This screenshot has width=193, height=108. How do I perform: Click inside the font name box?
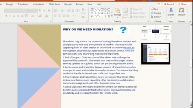[16, 11]
